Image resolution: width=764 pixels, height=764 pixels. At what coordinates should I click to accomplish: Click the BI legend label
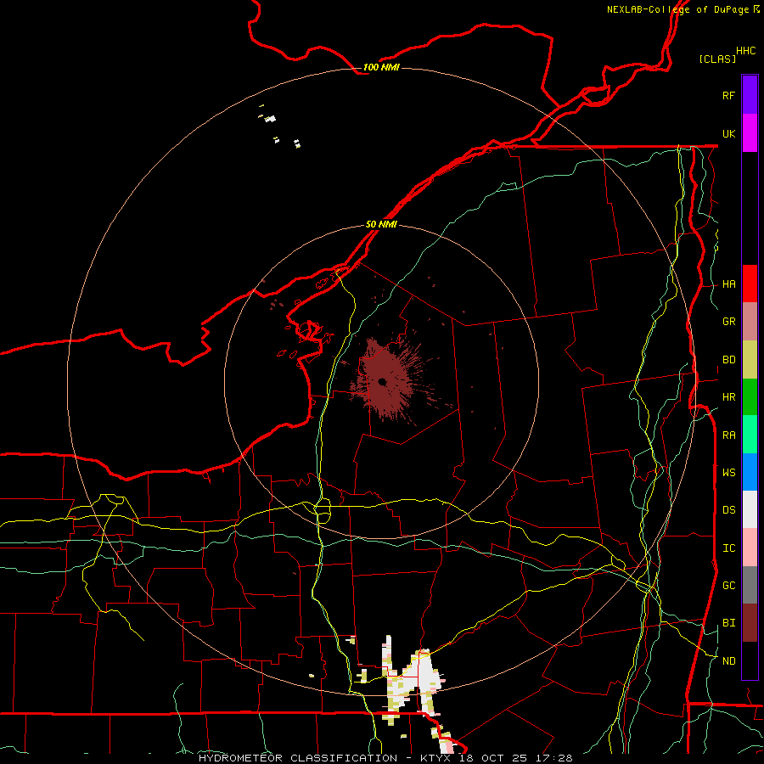[729, 623]
